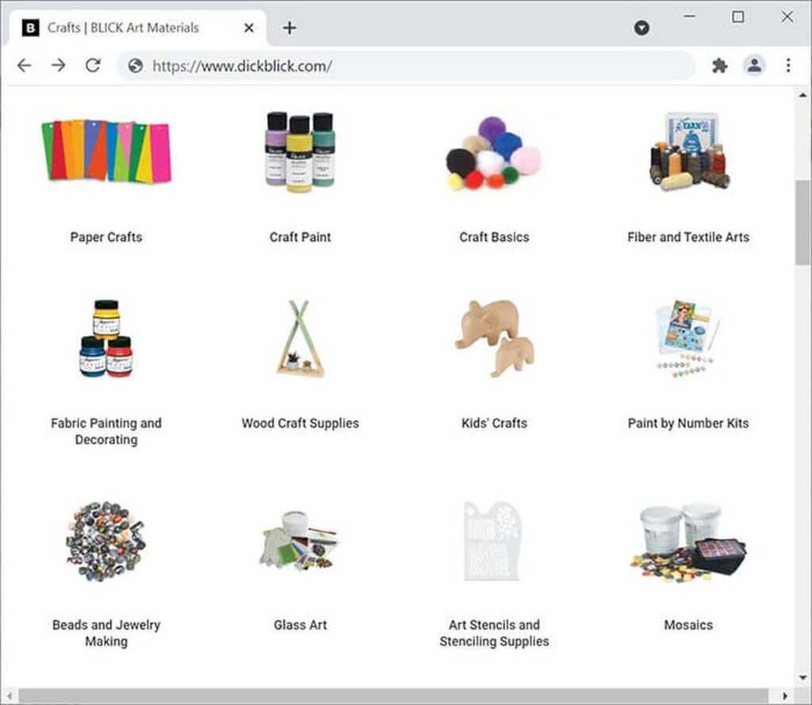Click the BLICK favicon on the browser tab
Viewport: 812px width, 705px height.
point(29,27)
